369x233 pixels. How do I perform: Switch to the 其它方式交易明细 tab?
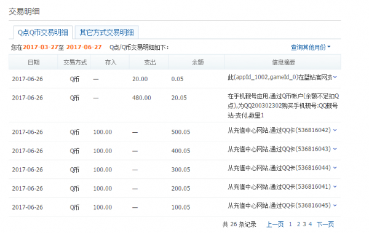[x=106, y=32]
